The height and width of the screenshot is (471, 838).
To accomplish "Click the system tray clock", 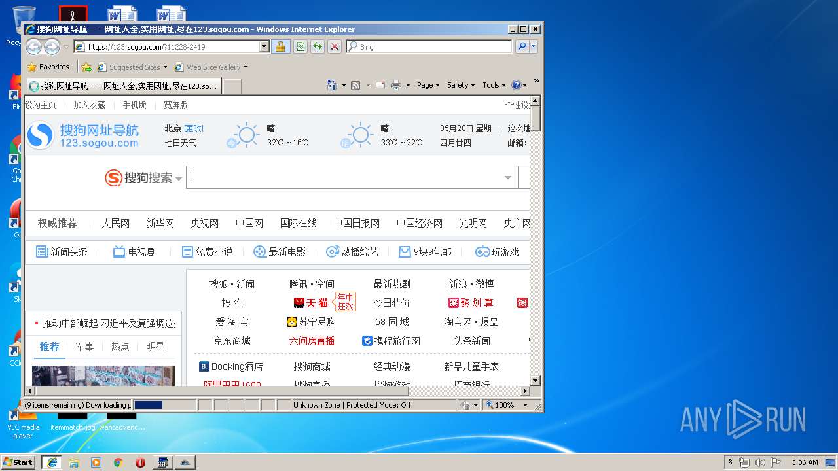I will [805, 462].
